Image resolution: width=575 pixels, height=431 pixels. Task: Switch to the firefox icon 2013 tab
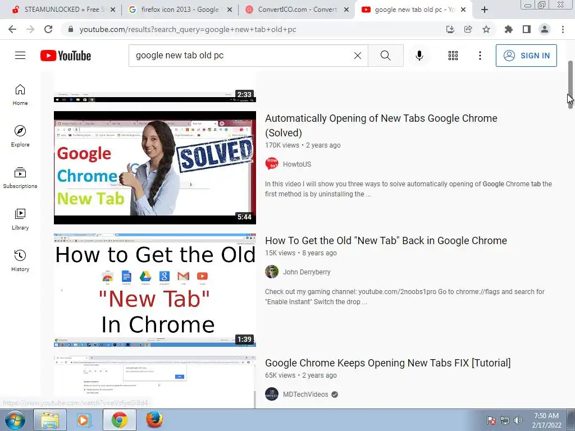tap(180, 10)
